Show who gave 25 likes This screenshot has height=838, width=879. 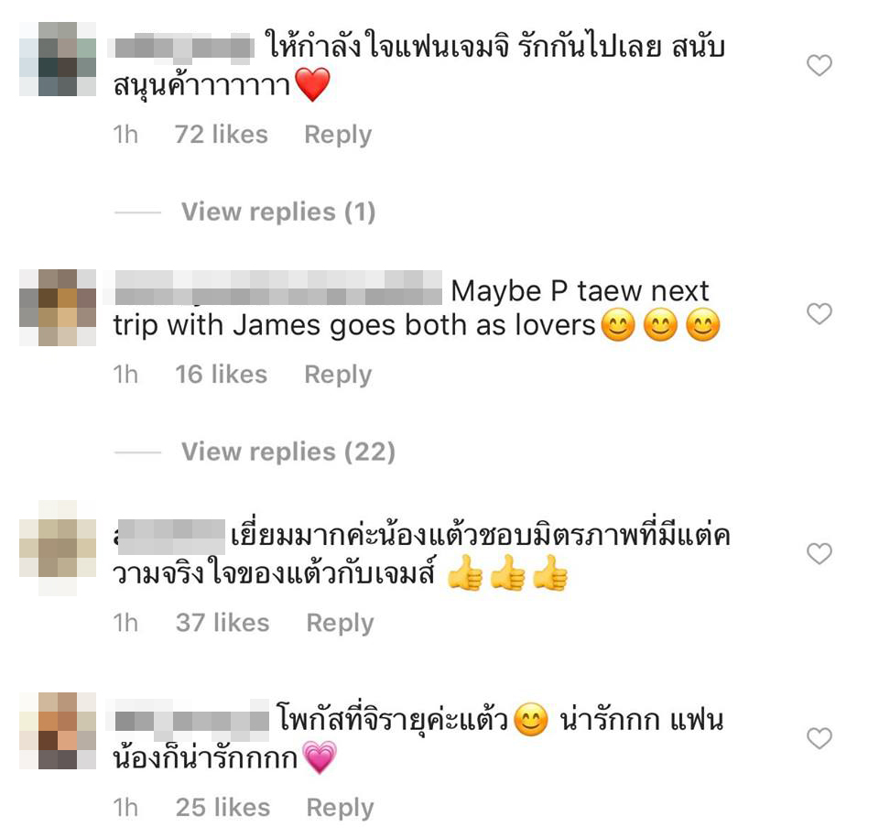[222, 808]
